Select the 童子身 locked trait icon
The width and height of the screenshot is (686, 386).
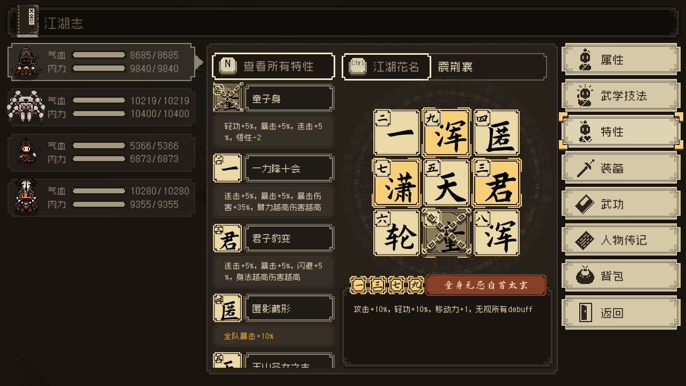pos(228,98)
